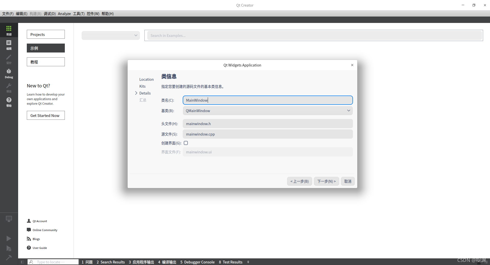Click the Search in Examples field
This screenshot has width=490, height=265.
314,35
